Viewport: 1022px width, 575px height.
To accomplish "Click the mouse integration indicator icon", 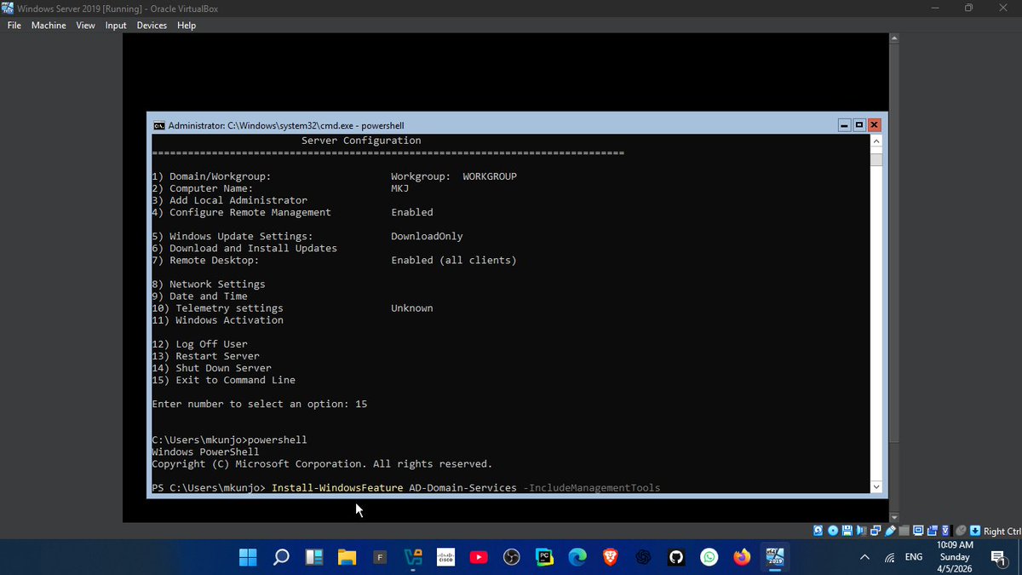I will [x=961, y=531].
